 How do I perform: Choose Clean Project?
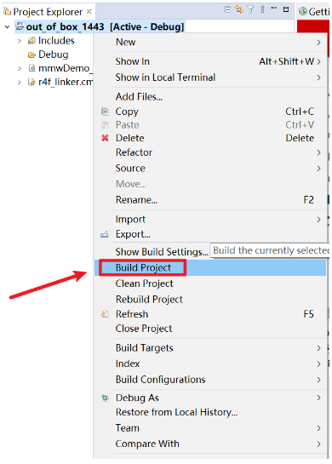[x=210, y=284]
